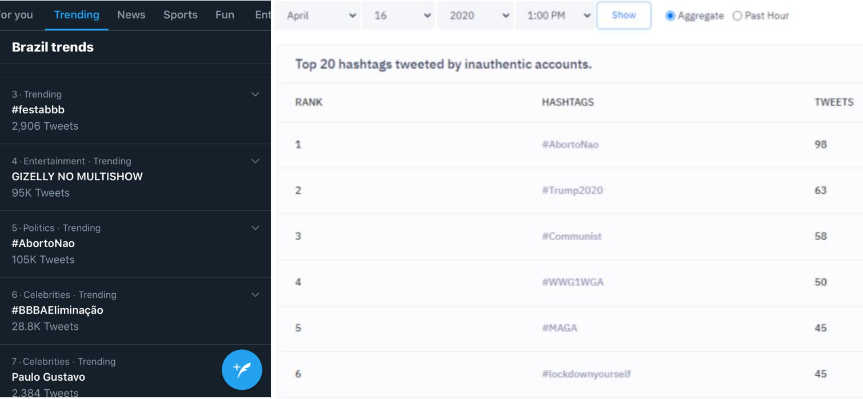Click the #Trump2020 hashtag link
863x399 pixels.
click(x=572, y=190)
